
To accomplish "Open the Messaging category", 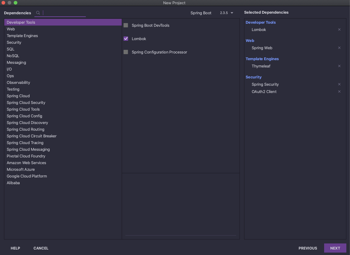I will 63,62.
